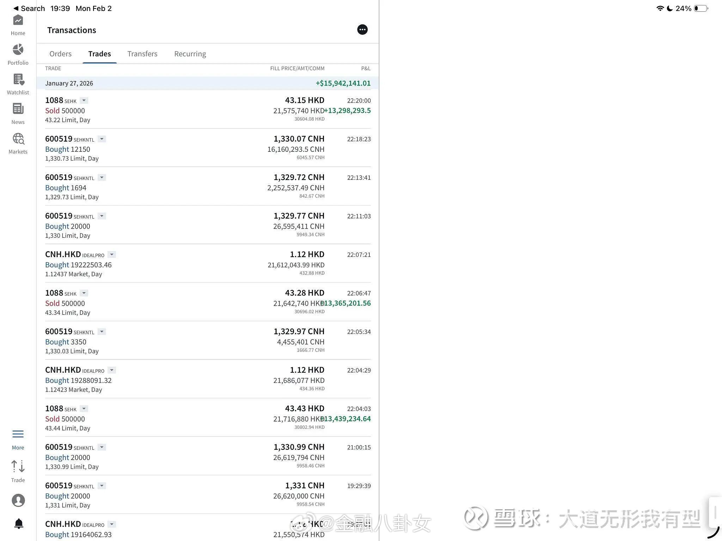Expand the dropdown beside 600519 SEHKNTL
722x541 pixels.
click(102, 139)
